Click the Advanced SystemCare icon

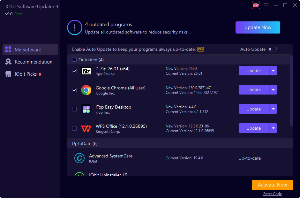coord(79,158)
